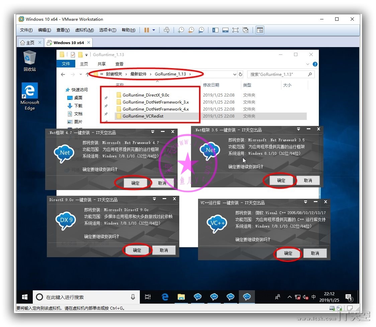Click the search GoRuntime_1.13 field
376x327 pixels.
(281, 74)
